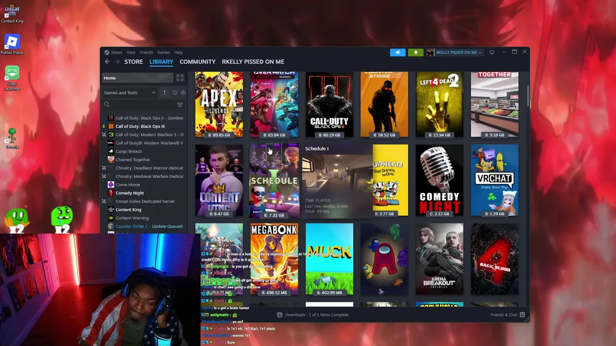Click the Steam logo in menu bar
The width and height of the screenshot is (616, 346).
tap(107, 52)
